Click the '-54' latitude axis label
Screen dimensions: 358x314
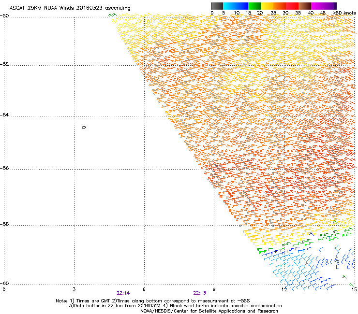click(x=4, y=114)
